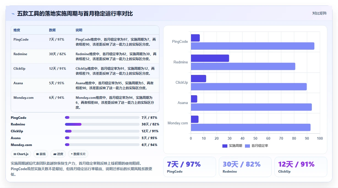
Task: Select the 进度 tag chip
Action: point(58,154)
